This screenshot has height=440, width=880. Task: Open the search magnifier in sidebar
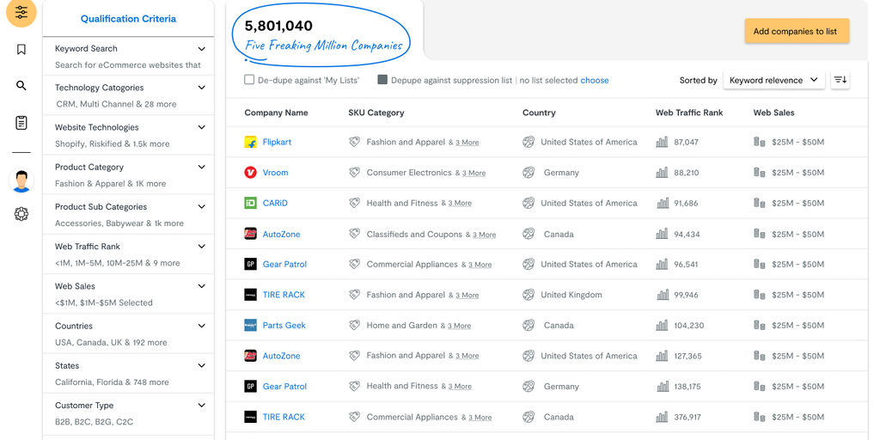pos(21,86)
